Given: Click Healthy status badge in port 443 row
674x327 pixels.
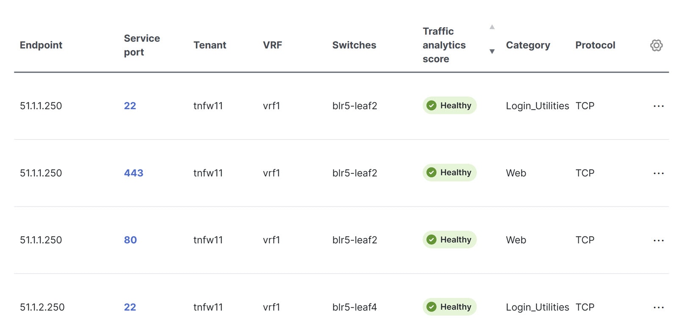Looking at the screenshot, I should tap(449, 173).
